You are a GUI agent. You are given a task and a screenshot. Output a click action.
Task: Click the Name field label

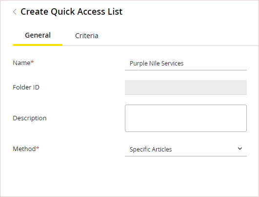(21, 63)
